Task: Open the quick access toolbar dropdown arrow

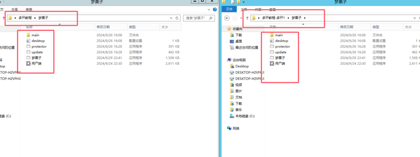Action: [244, 2]
